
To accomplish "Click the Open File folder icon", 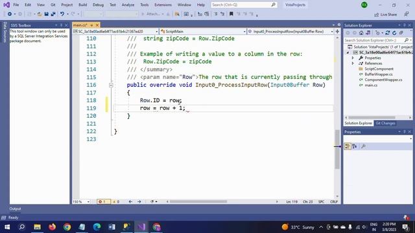I will click(x=40, y=14).
